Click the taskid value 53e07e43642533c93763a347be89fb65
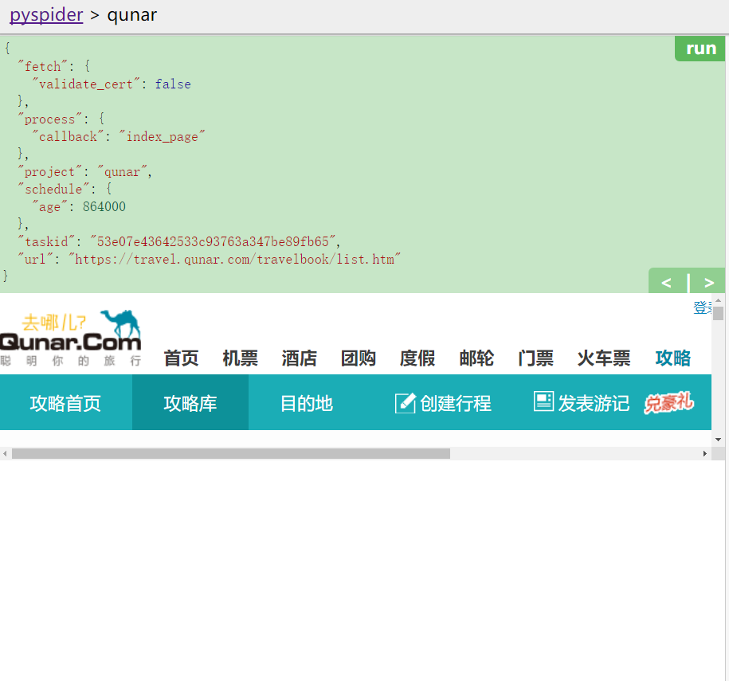The image size is (729, 681). [x=215, y=241]
